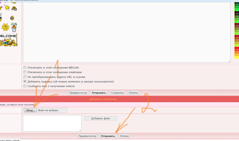The width and height of the screenshot is (239, 141).
Task: Click the bottom 'Предпросмотр' button
Action: click(87, 136)
